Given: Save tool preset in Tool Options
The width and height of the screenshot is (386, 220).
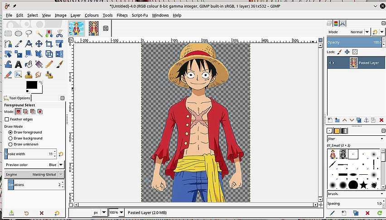Looking at the screenshot, I should pyautogui.click(x=11, y=213).
